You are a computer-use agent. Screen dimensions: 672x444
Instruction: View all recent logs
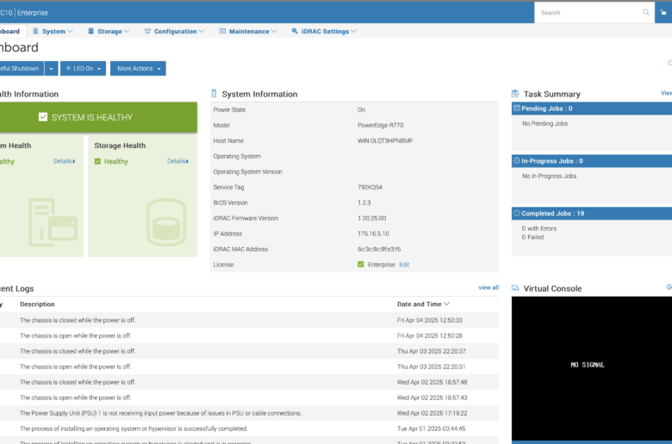[x=488, y=287]
